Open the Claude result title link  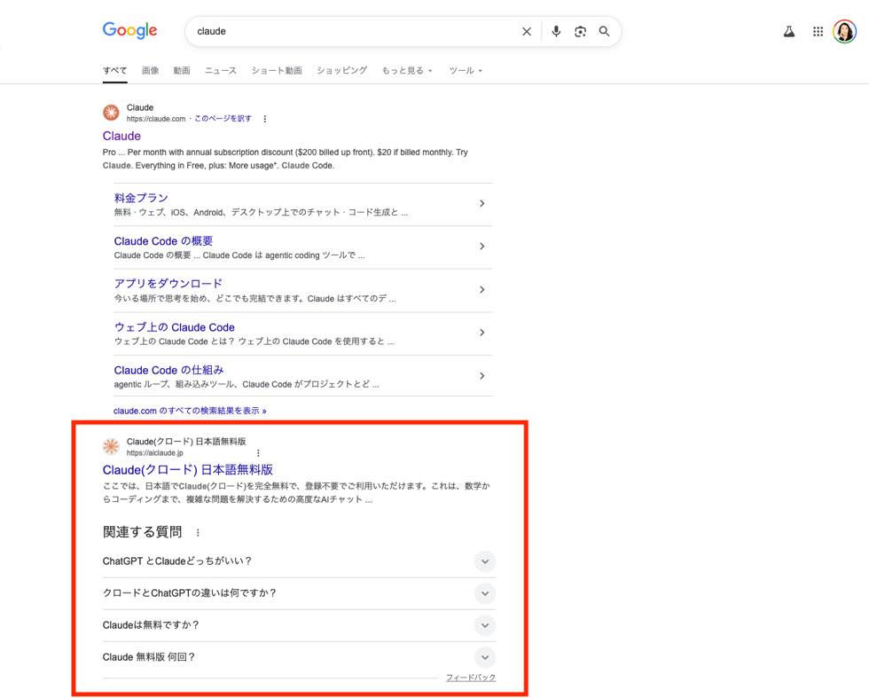pos(121,136)
